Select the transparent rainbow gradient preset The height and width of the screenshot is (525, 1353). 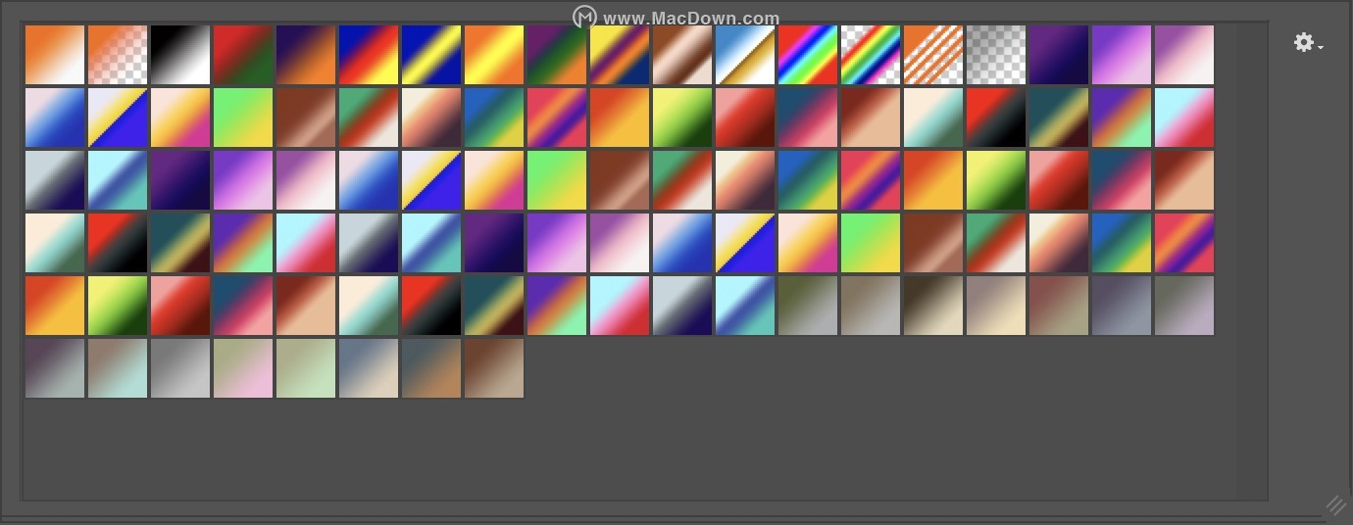[x=871, y=55]
